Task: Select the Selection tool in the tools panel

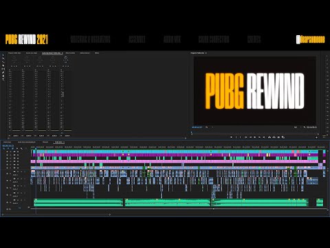Action: point(3,55)
